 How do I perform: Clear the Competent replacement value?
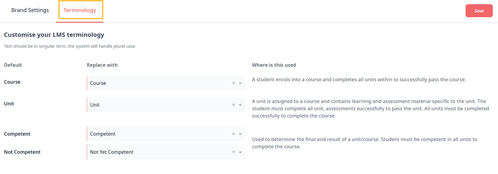tap(234, 134)
